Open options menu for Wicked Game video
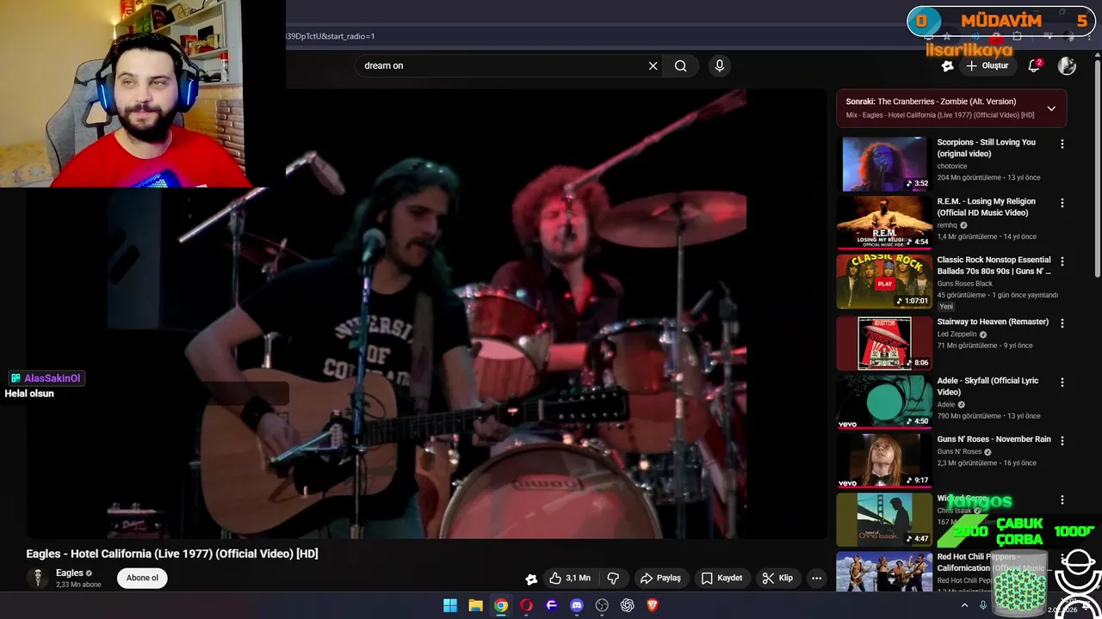 [1062, 500]
